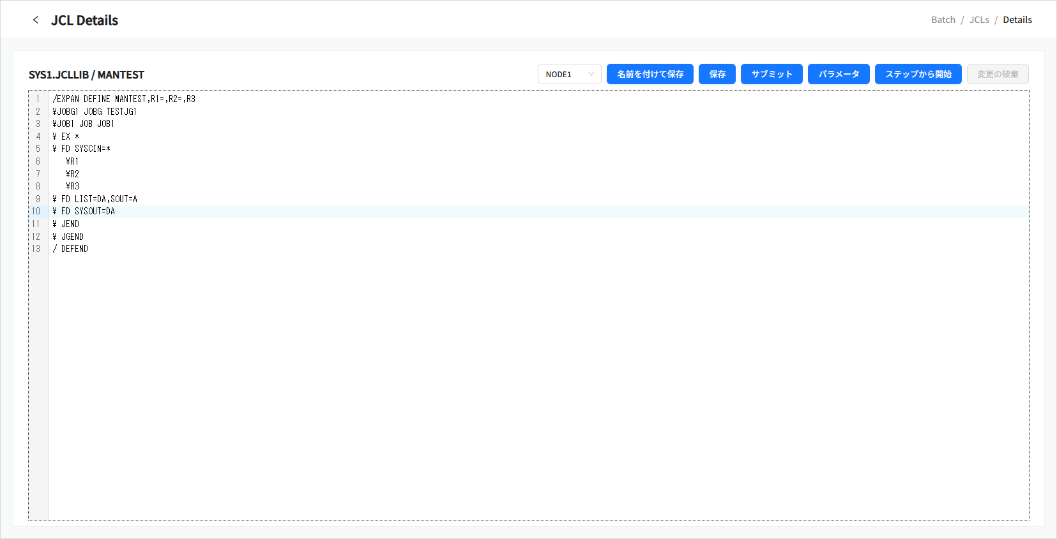Click the DEFEND line in editor

point(70,249)
